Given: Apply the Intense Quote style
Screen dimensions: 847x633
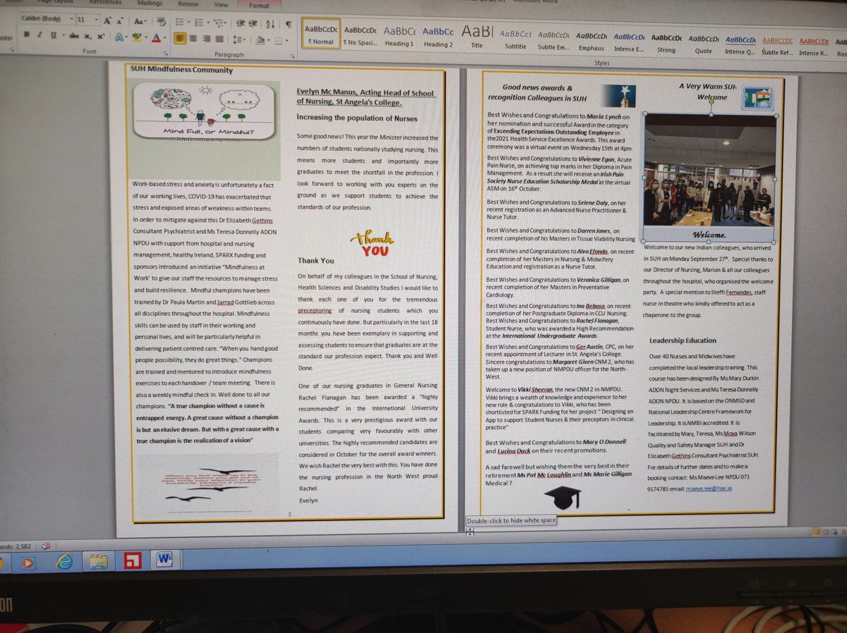Looking at the screenshot, I should (x=739, y=44).
